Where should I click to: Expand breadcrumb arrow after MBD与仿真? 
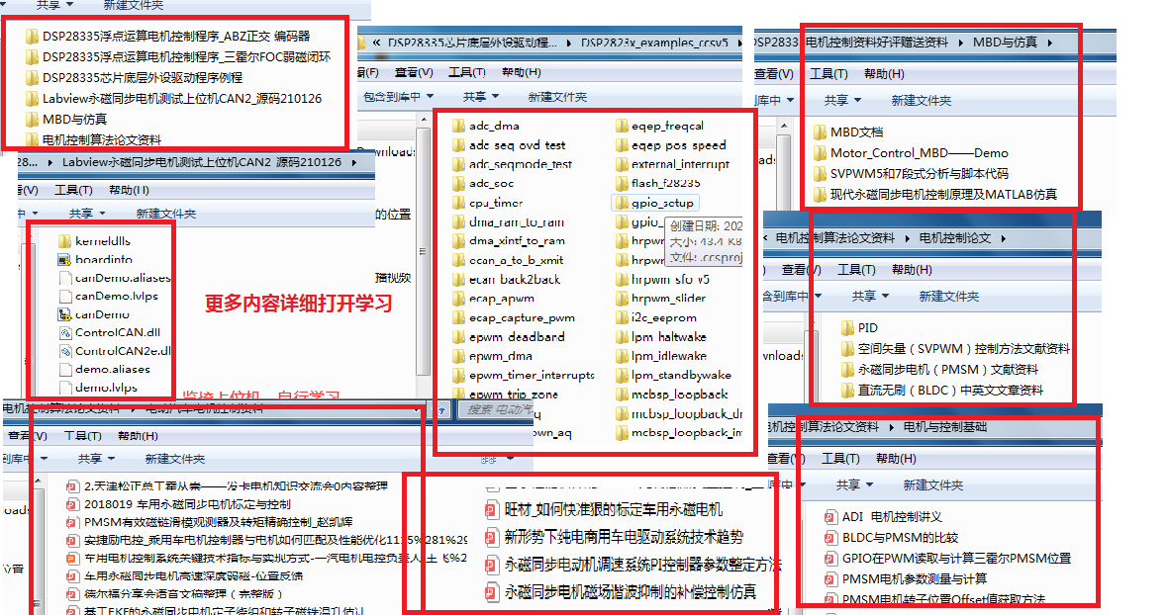pos(1049,43)
